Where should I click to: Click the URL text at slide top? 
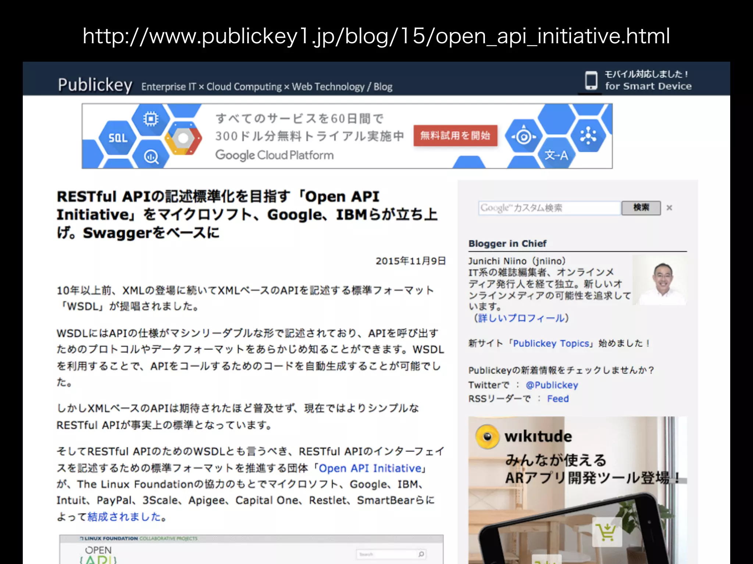376,36
